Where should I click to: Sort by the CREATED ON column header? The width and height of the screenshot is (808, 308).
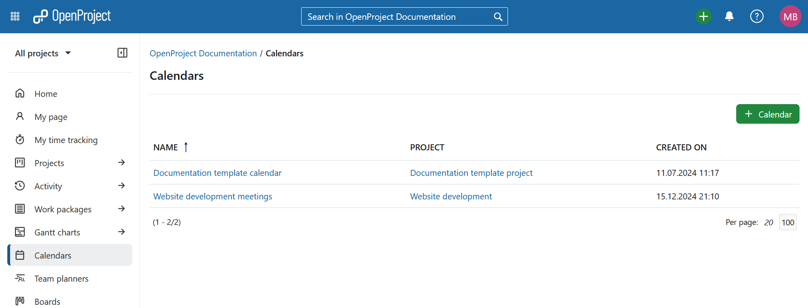[x=681, y=147]
